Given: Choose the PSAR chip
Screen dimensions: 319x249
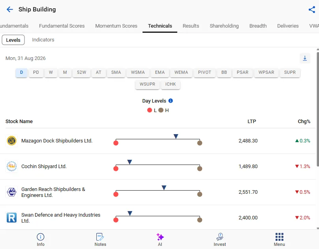Looking at the screenshot, I should tap(243, 72).
